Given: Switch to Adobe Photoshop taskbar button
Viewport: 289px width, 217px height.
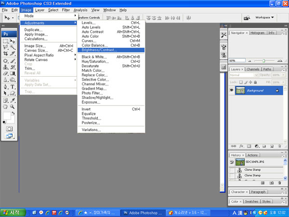Looking at the screenshot, I should point(143,213).
